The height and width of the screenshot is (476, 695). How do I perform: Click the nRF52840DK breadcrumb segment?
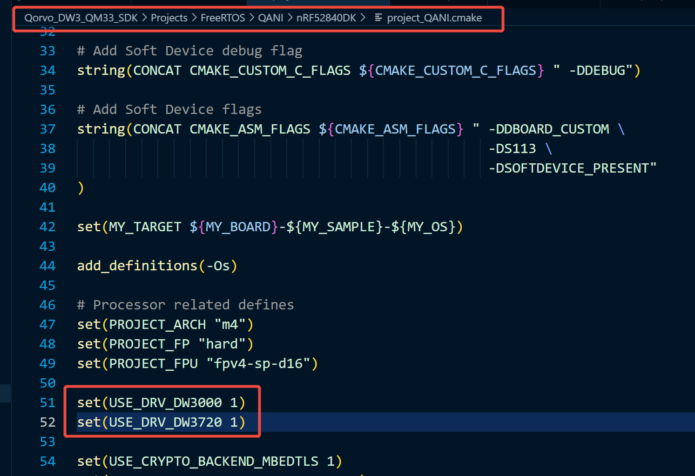[326, 18]
